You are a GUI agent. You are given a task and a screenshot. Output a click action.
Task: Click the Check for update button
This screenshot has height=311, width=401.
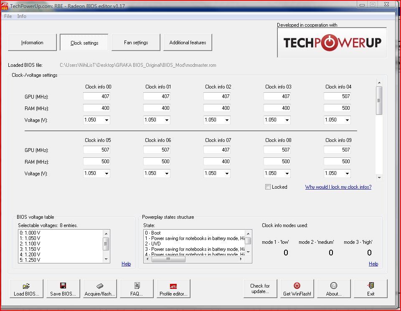tap(260, 289)
